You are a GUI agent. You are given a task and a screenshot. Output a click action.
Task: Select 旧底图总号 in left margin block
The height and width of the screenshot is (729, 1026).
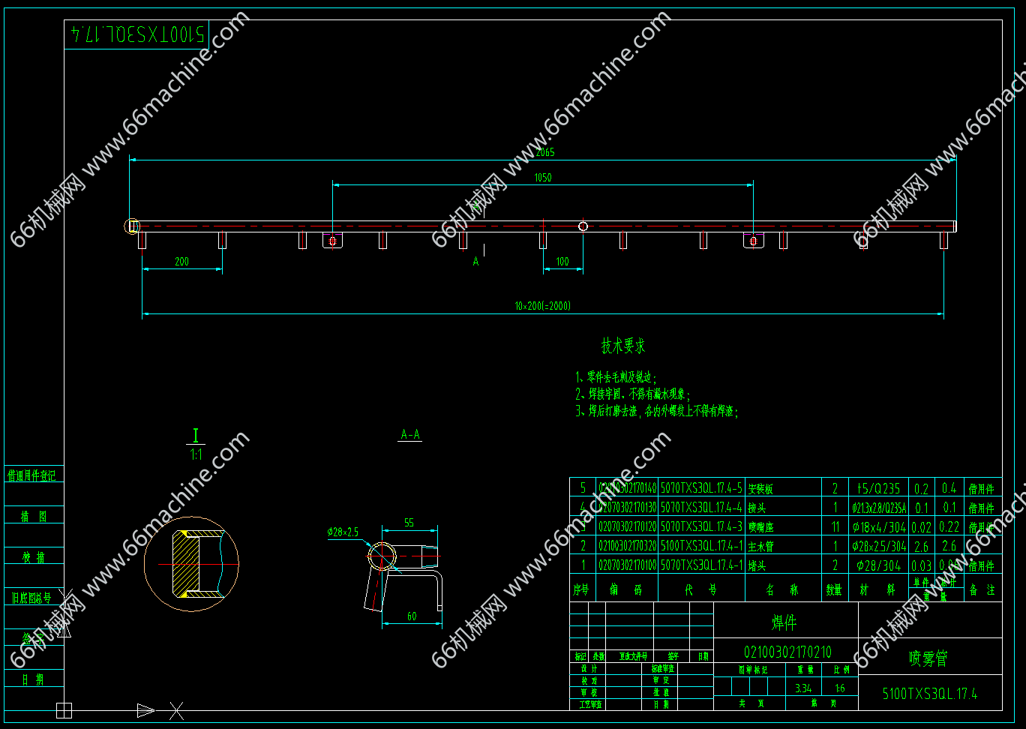click(31, 598)
